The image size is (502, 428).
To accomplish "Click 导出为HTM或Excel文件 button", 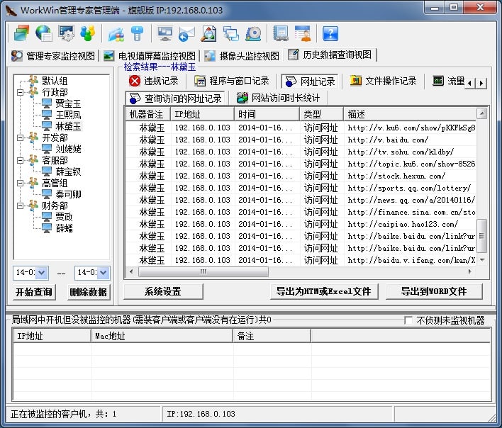I will click(x=323, y=291).
